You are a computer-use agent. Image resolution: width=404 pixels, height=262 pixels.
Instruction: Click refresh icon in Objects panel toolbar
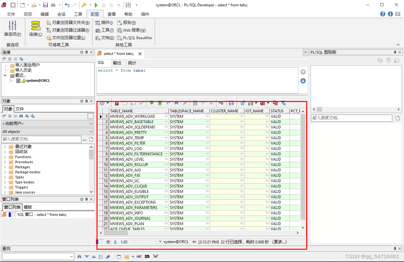4,116
